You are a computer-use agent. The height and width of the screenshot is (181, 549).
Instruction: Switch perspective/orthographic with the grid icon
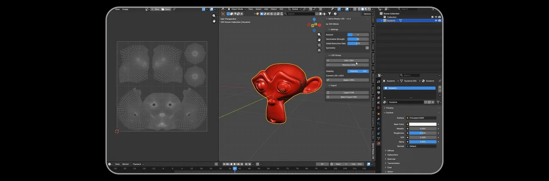point(319,50)
